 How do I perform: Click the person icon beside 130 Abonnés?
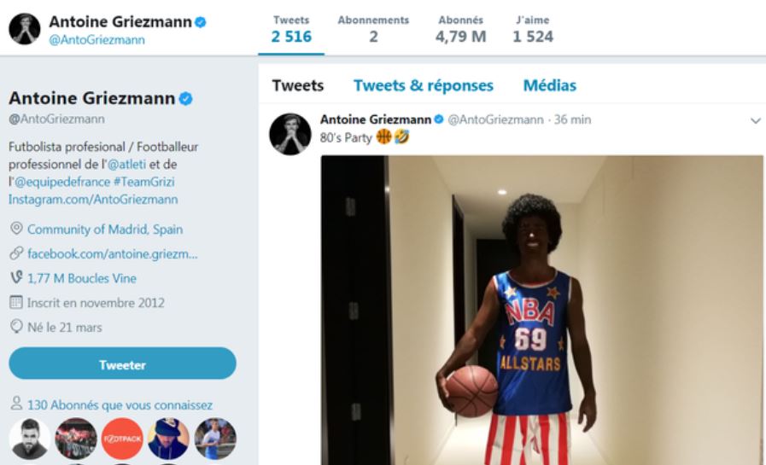tap(16, 405)
